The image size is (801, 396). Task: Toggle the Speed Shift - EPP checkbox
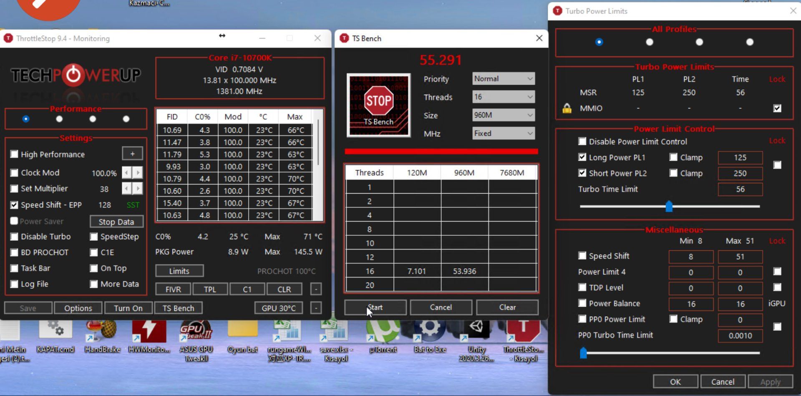tap(14, 205)
